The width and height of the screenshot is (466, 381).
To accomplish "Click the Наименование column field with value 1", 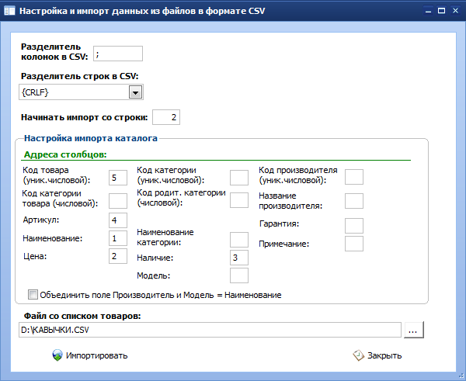I will (x=118, y=238).
